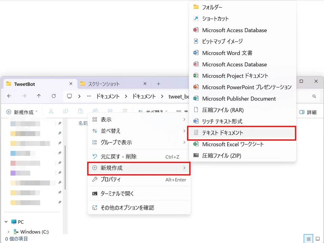Expand the PC tree node
This screenshot has height=243, width=324.
coord(6,222)
